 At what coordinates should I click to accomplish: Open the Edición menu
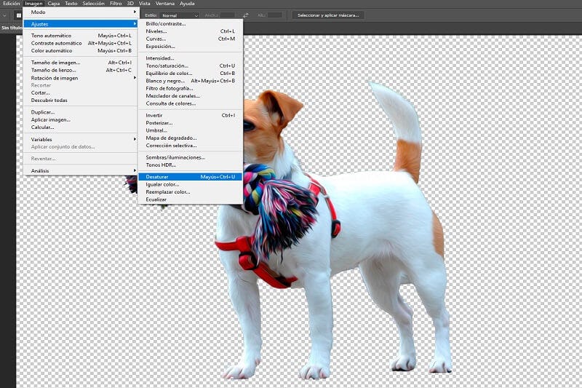point(11,4)
